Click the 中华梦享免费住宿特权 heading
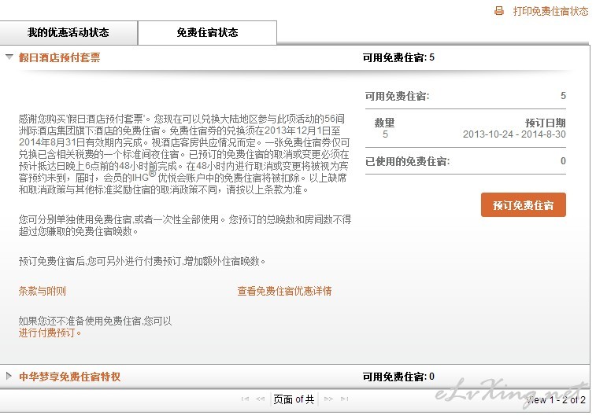This screenshot has width=596, height=419. 70,377
